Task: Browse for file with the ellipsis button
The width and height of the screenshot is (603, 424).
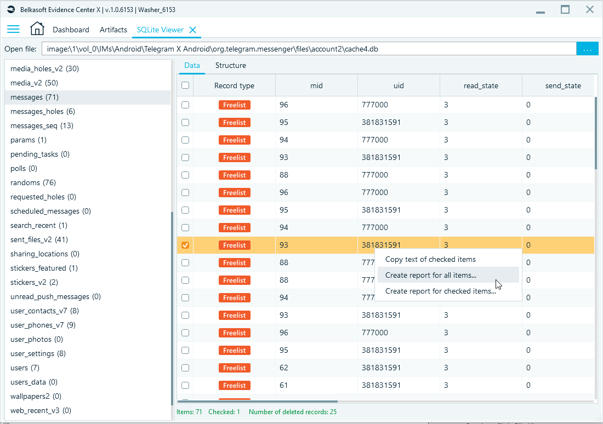Action: pyautogui.click(x=587, y=49)
